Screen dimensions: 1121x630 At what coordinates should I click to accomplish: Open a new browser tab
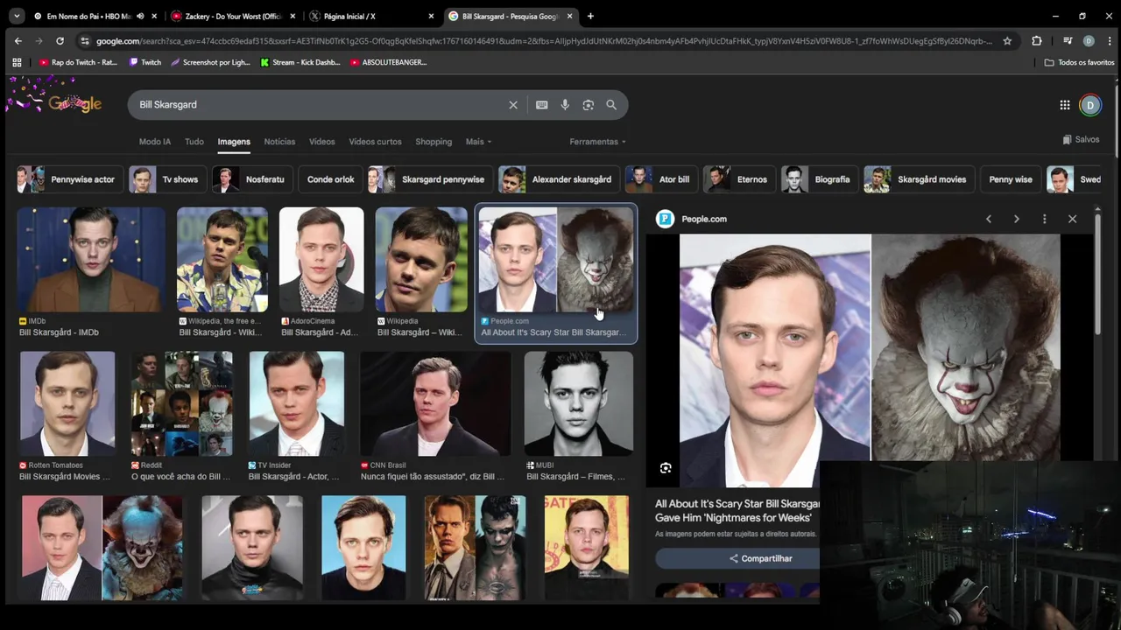click(590, 16)
